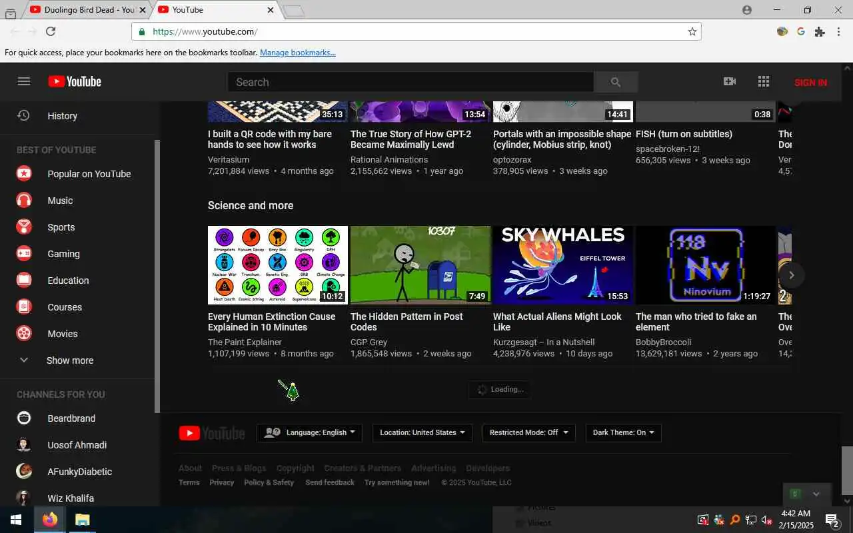Click the SIGN IN button
This screenshot has height=533, width=853.
pos(810,83)
